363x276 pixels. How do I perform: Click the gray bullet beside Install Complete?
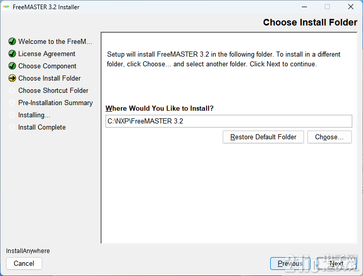(12, 127)
